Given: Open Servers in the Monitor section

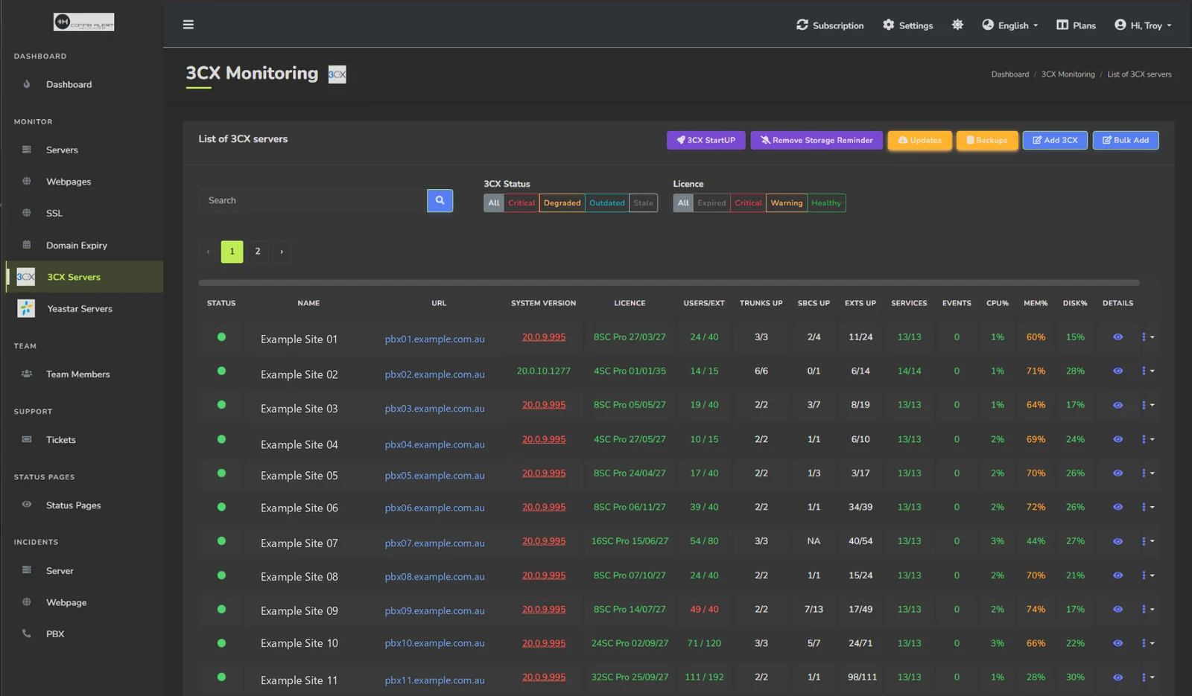Looking at the screenshot, I should coord(62,150).
